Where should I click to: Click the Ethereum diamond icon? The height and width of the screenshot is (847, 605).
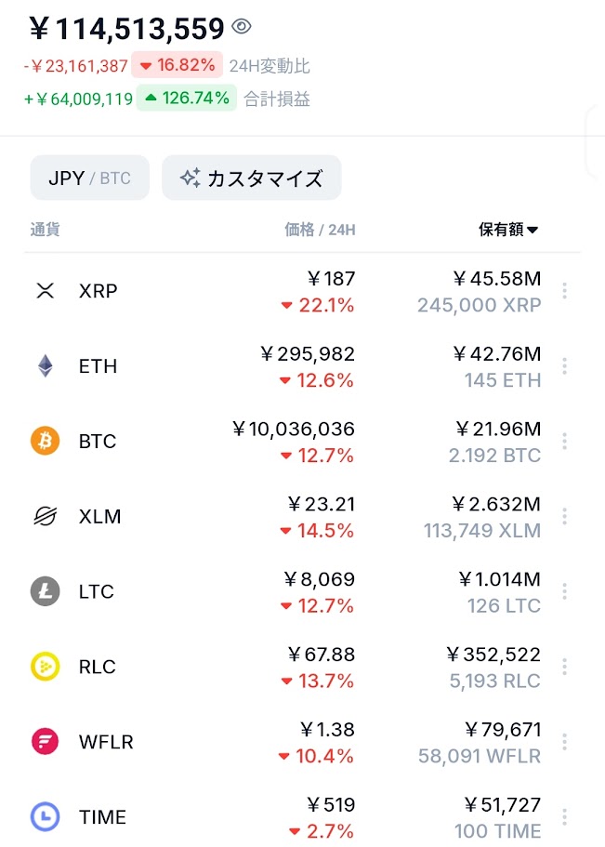pyautogui.click(x=45, y=366)
